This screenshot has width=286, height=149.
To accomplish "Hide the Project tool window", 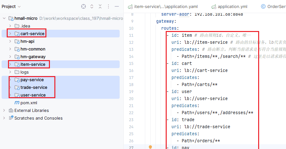I will click(x=117, y=6).
